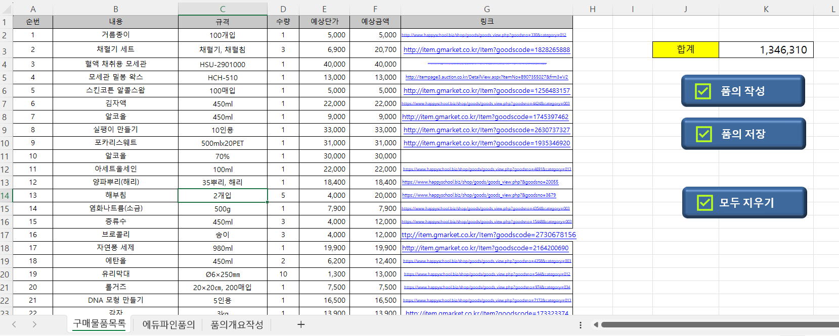Click the checkmark icon on 품의 작성
This screenshot has height=336, width=839.
tap(702, 91)
